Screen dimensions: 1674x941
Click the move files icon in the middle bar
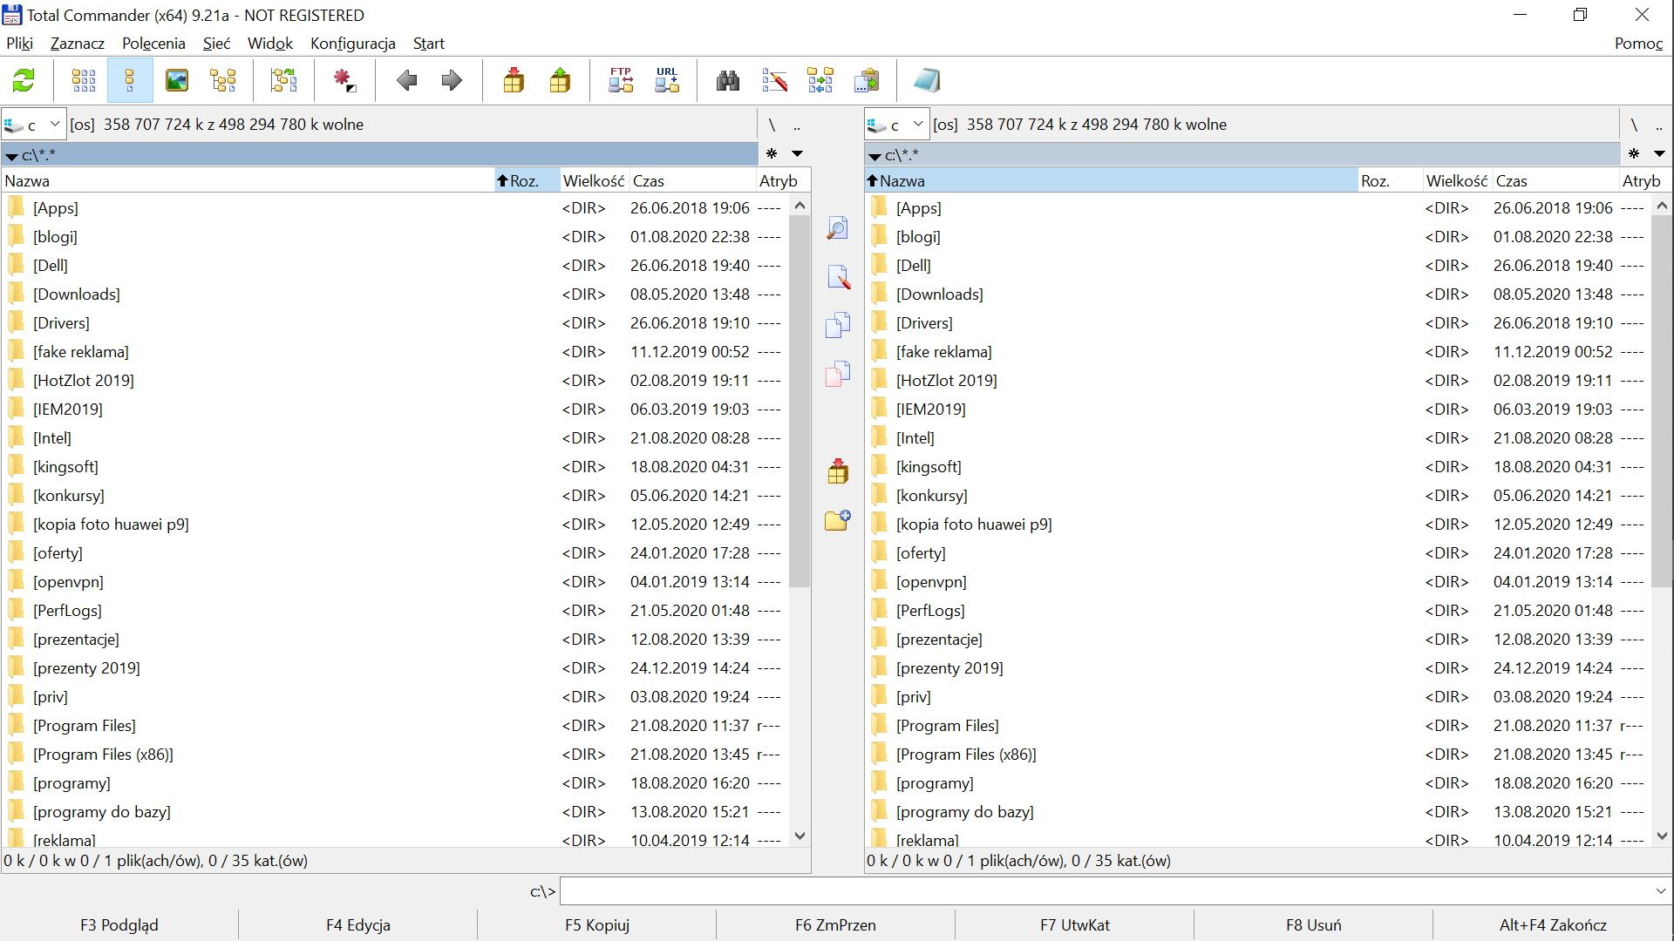point(838,374)
